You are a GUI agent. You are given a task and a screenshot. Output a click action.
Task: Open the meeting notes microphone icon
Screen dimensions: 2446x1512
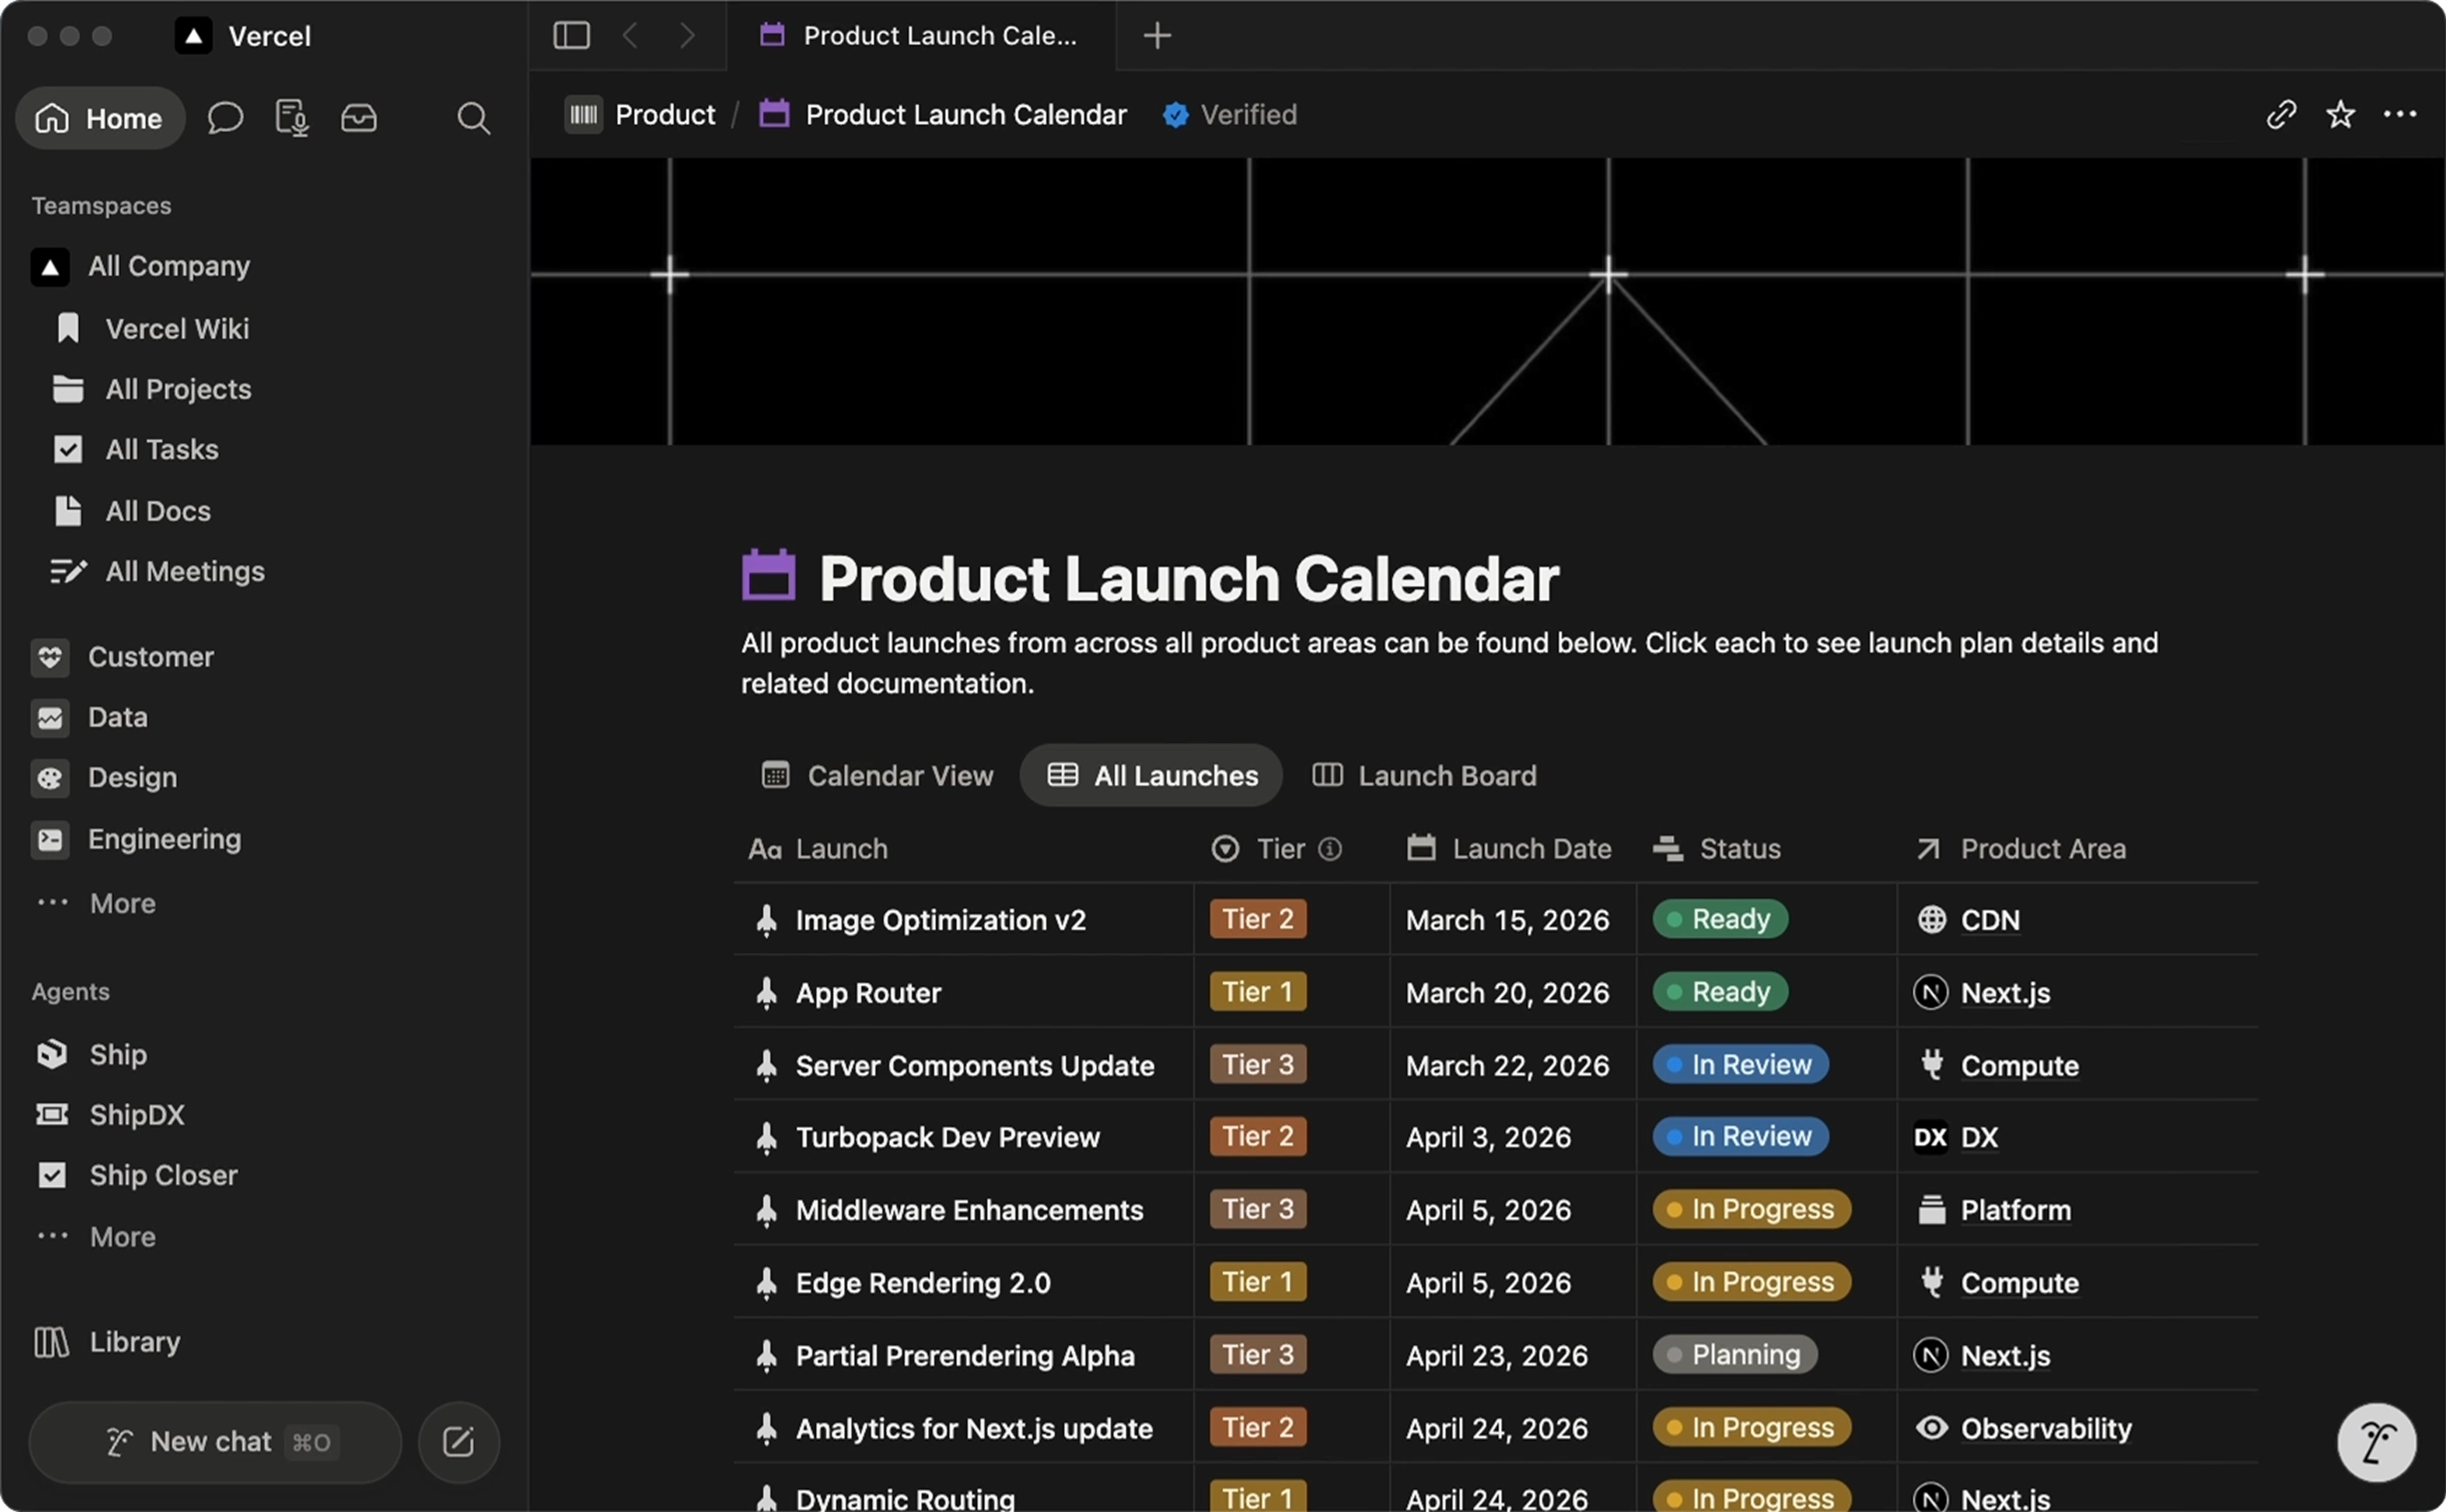tap(291, 118)
